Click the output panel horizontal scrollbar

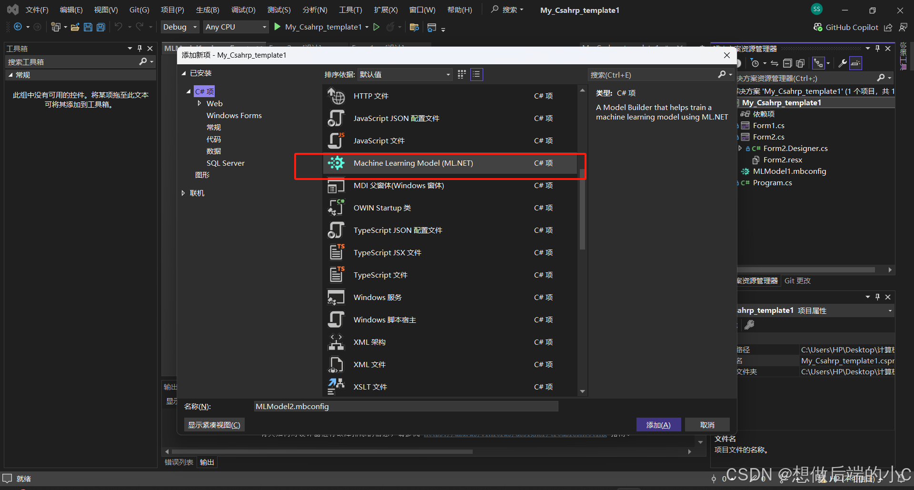pos(322,451)
